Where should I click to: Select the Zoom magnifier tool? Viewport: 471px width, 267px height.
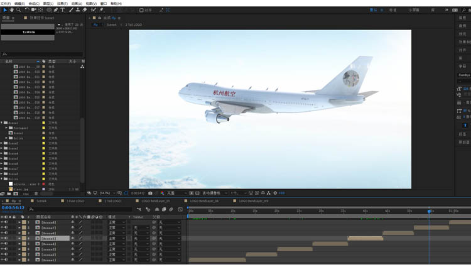point(18,10)
